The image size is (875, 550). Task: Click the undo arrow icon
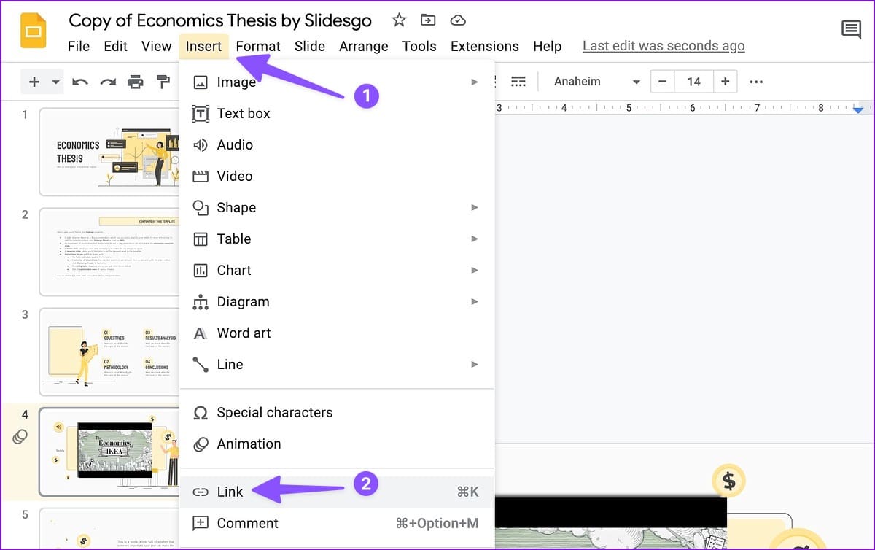point(80,82)
